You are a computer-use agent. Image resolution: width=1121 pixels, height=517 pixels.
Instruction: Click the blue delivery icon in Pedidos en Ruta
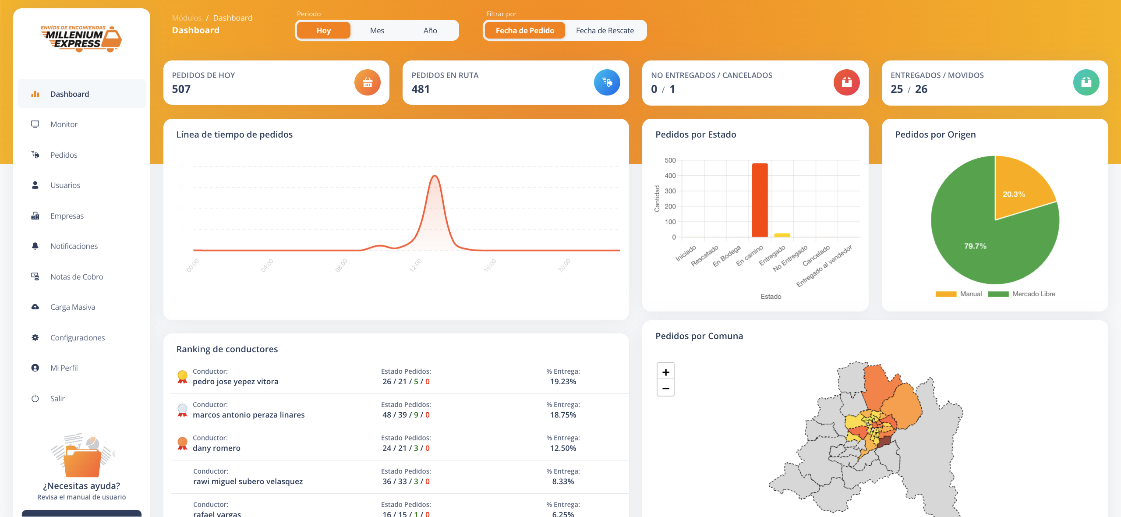click(607, 82)
